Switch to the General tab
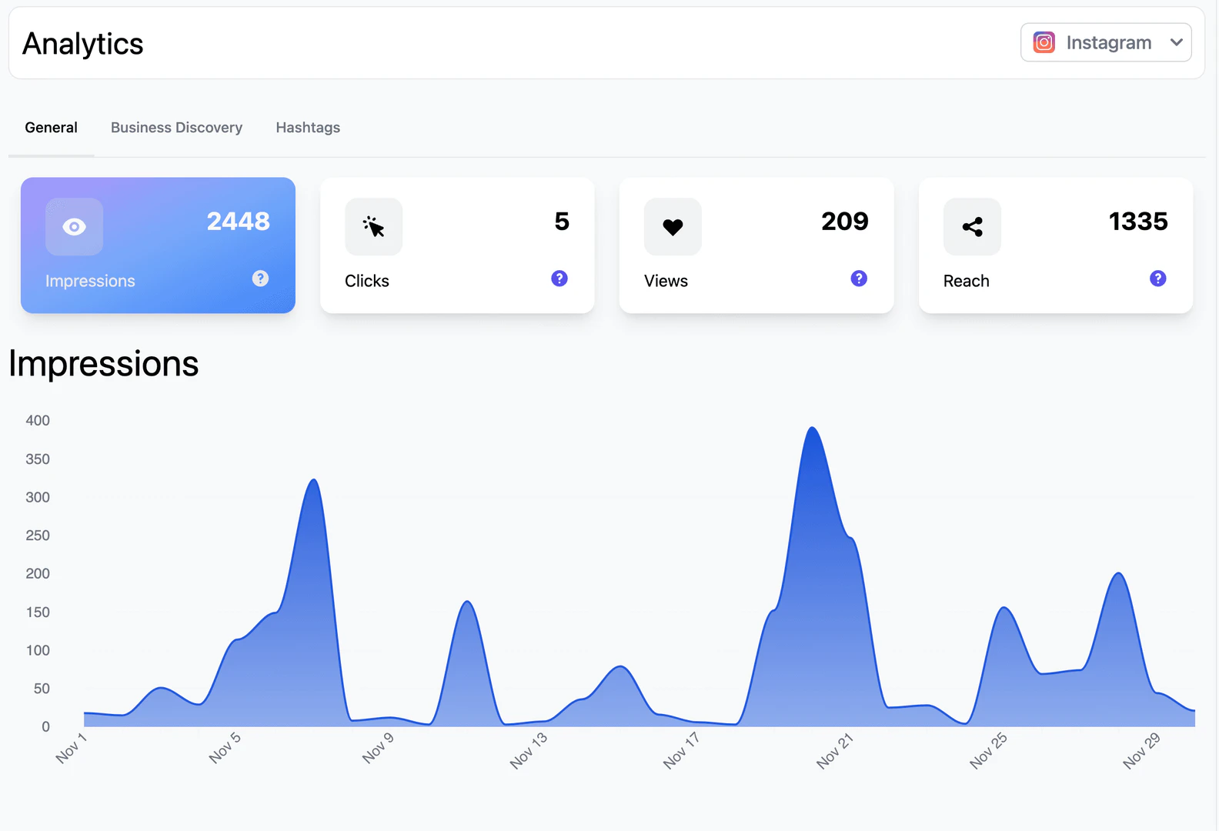The width and height of the screenshot is (1219, 831). click(52, 128)
